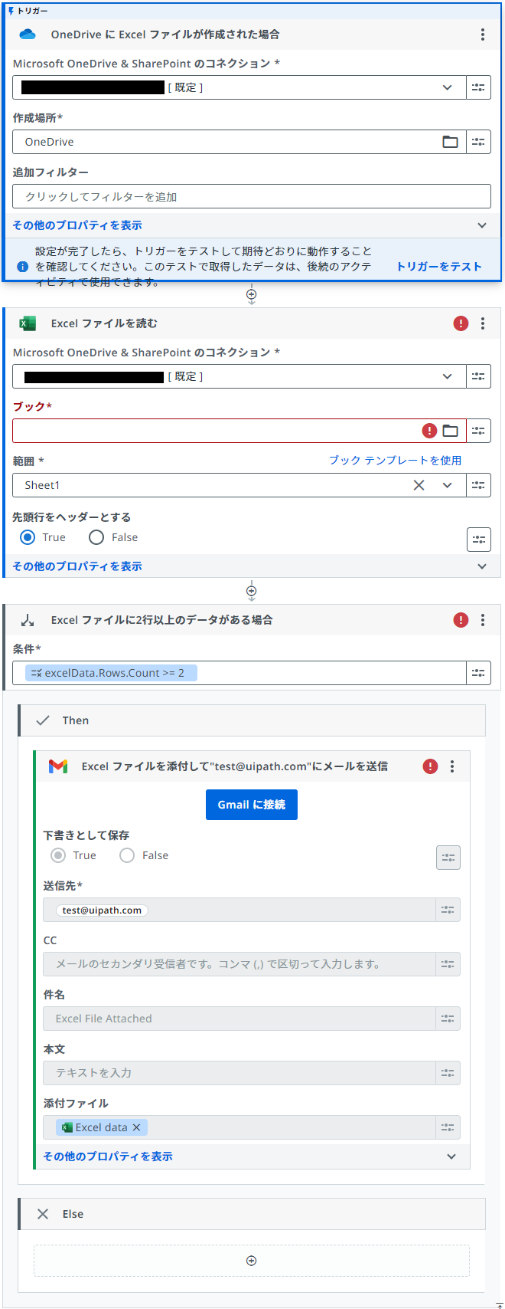
Task: Open the trigger connection dropdown
Action: [448, 87]
